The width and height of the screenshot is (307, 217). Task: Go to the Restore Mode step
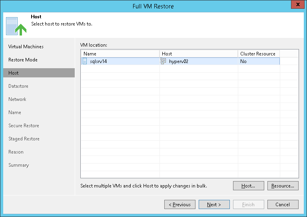23,60
